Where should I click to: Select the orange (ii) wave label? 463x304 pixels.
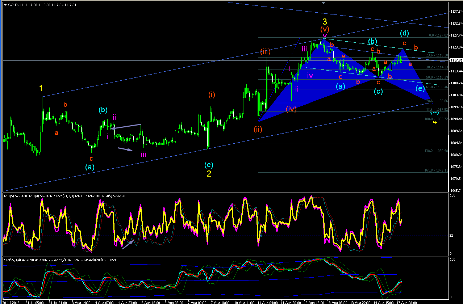(x=258, y=129)
